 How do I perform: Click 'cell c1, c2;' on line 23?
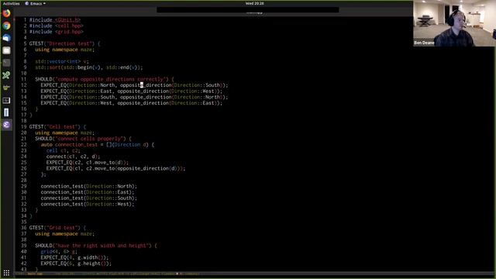pos(64,150)
